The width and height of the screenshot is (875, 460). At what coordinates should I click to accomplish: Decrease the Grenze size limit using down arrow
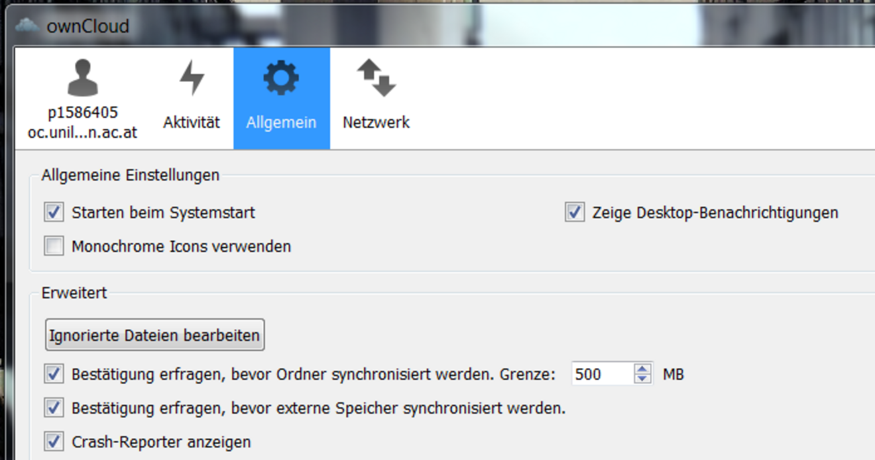642,379
